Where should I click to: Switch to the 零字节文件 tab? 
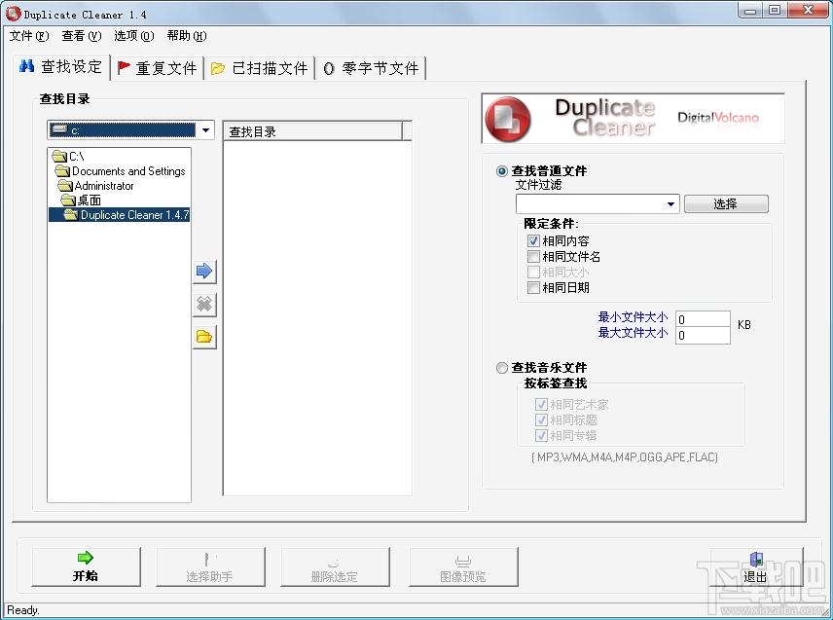coord(371,68)
